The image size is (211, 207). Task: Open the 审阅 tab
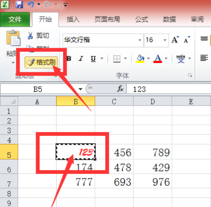[x=197, y=19]
